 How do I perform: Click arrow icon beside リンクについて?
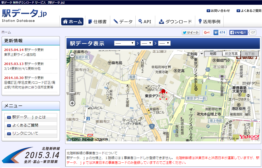click(x=9, y=134)
